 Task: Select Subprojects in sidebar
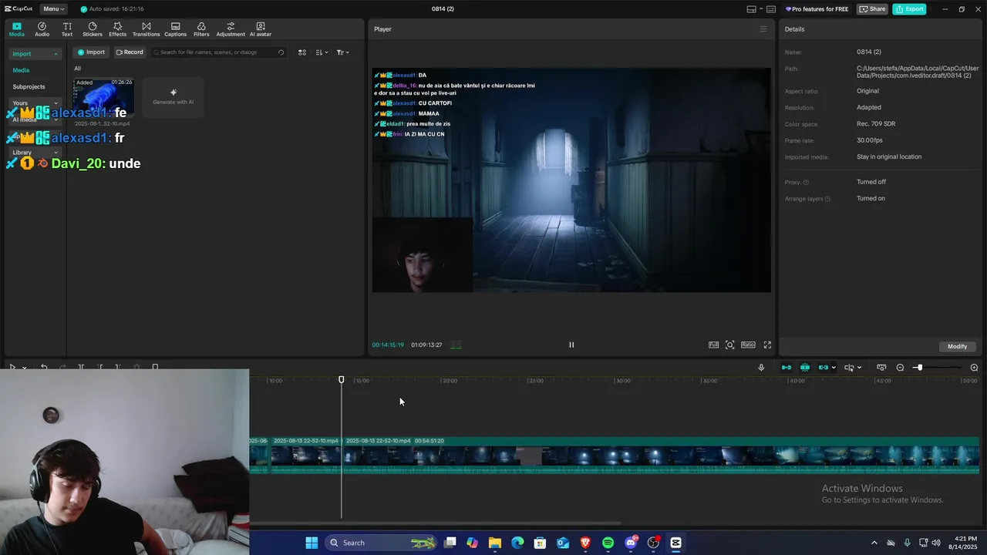pyautogui.click(x=29, y=86)
